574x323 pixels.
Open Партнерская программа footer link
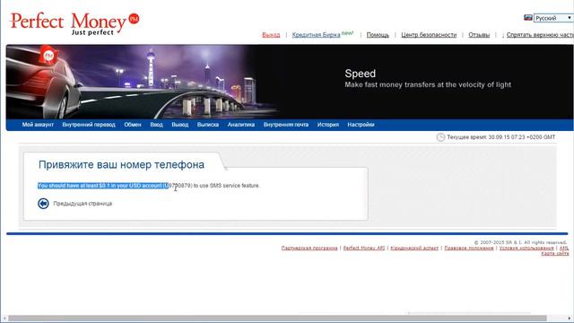[x=309, y=248]
